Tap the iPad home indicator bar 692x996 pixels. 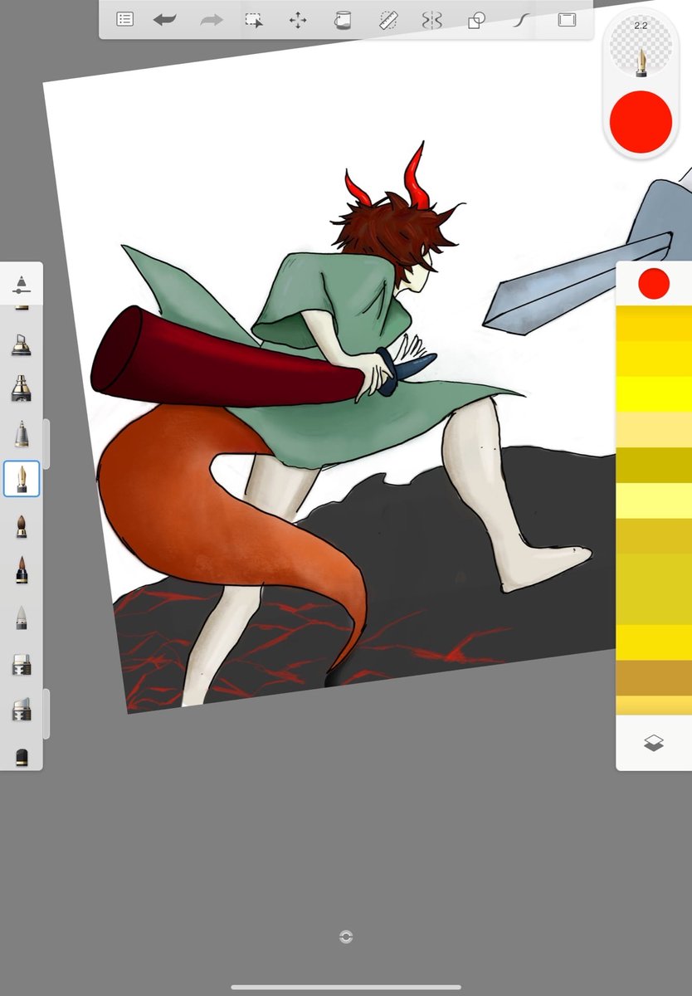346,988
